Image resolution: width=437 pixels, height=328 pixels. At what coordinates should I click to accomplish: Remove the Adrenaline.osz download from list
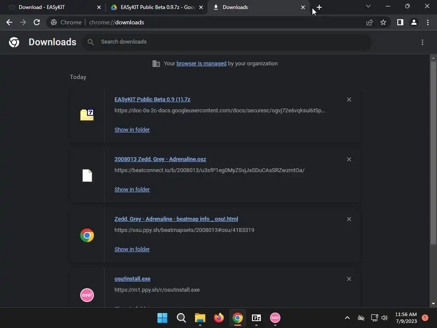click(349, 159)
